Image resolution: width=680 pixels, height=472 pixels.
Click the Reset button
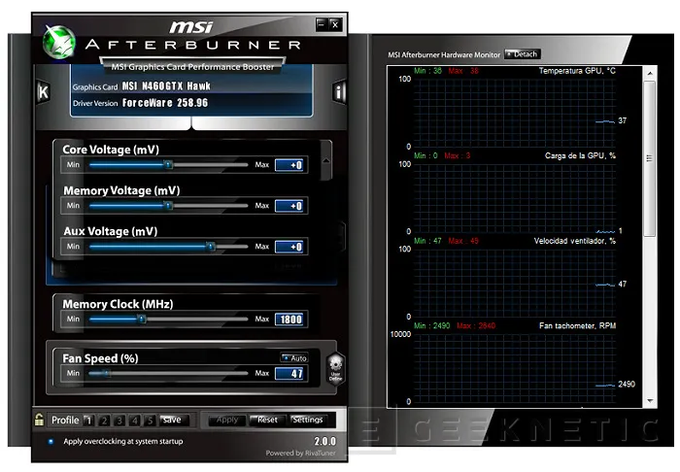coord(267,420)
